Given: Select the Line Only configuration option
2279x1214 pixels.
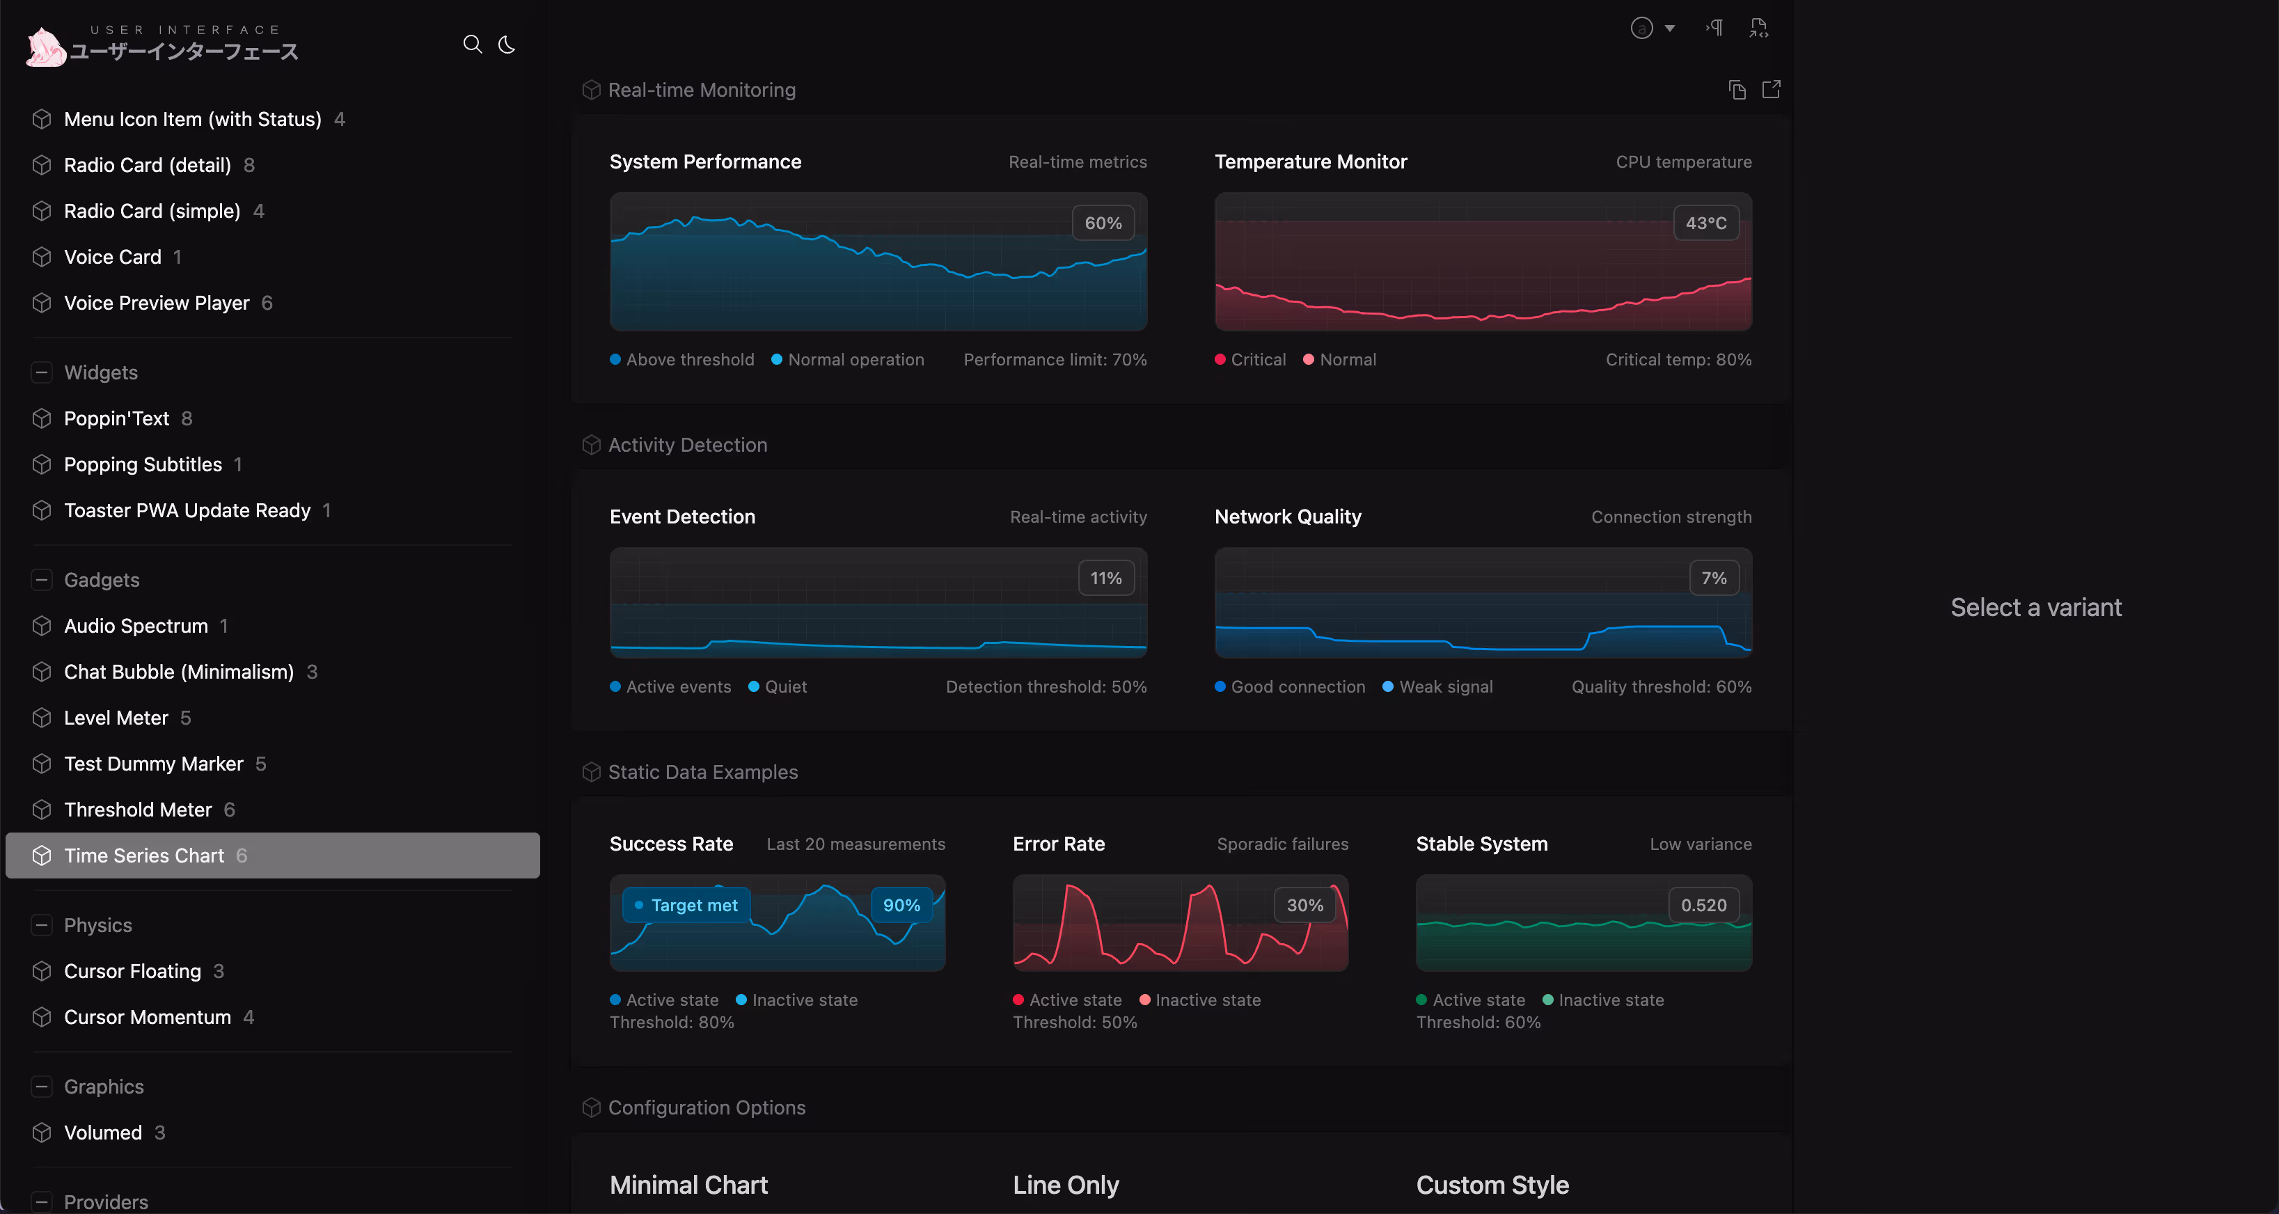Looking at the screenshot, I should (1065, 1184).
